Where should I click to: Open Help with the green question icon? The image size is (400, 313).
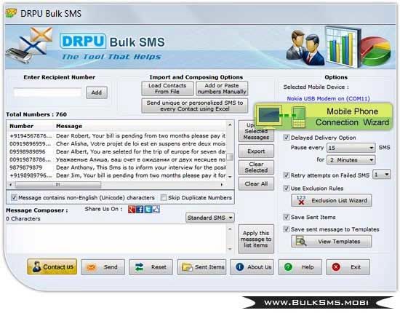[x=300, y=267]
